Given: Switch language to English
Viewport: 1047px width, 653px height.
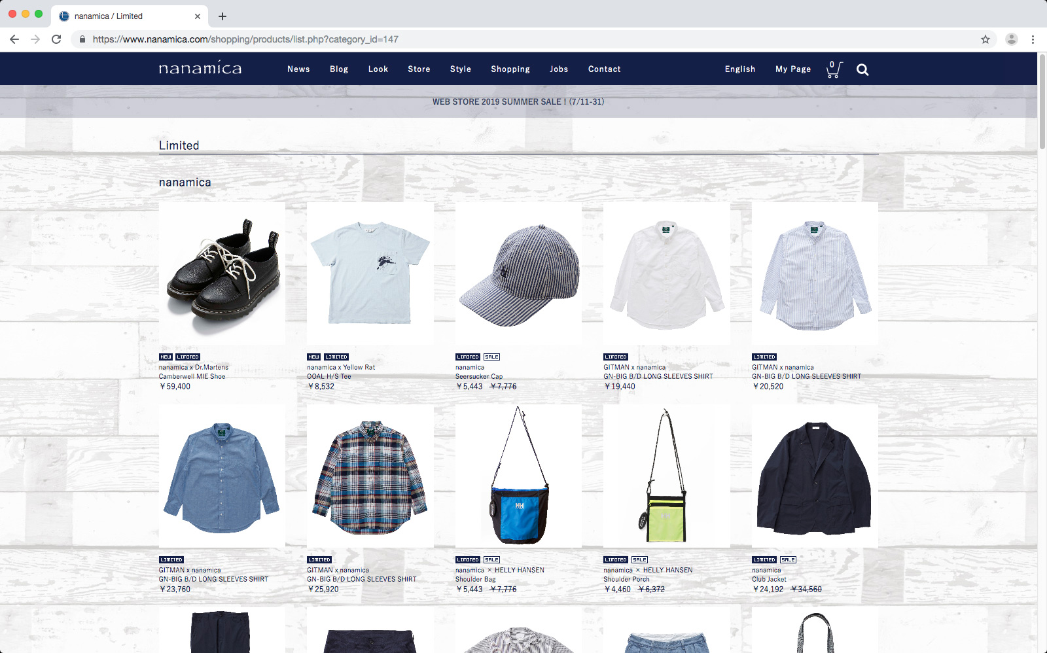Looking at the screenshot, I should [740, 69].
